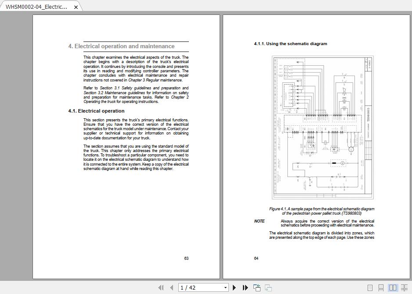Open the page number dropdown
The height and width of the screenshot is (294, 412).
(x=225, y=287)
